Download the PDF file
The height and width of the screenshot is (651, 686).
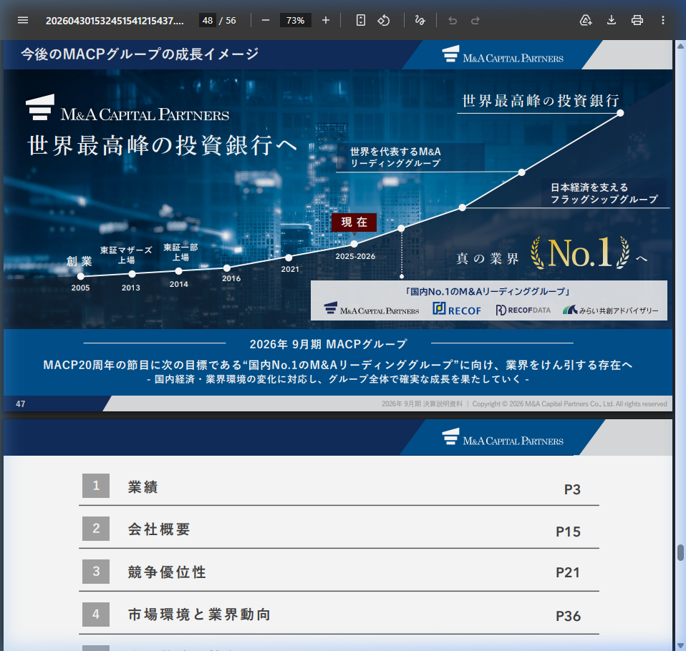612,20
